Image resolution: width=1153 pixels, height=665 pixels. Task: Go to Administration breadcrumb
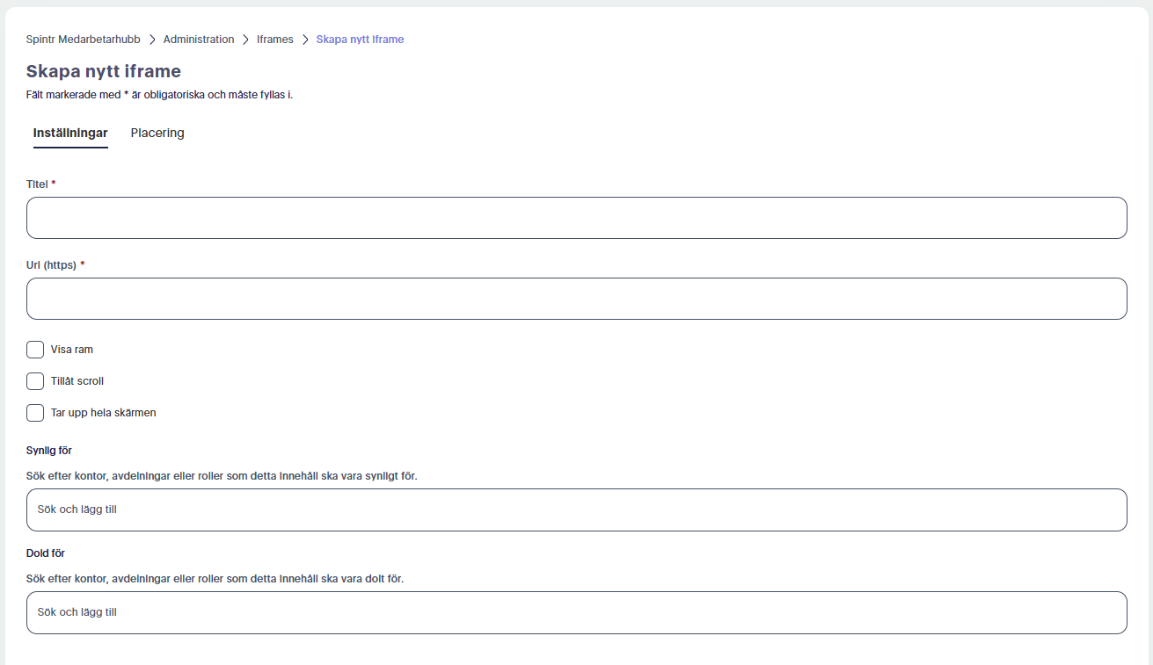tap(199, 40)
